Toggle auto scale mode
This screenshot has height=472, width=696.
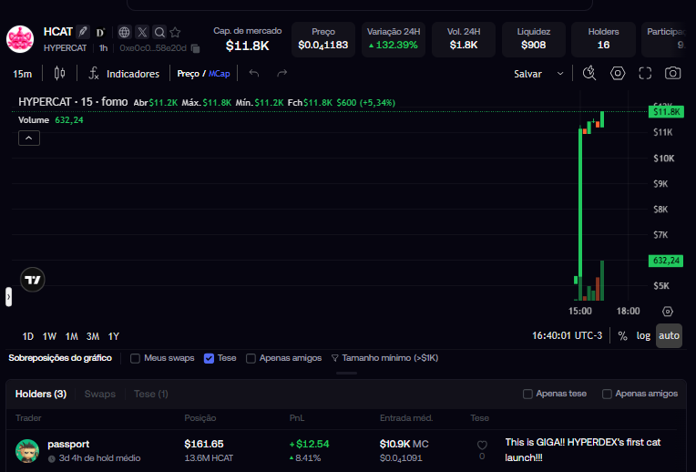(669, 335)
